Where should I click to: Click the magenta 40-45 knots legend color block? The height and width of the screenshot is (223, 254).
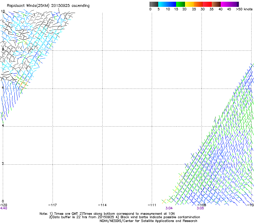click(x=225, y=4)
